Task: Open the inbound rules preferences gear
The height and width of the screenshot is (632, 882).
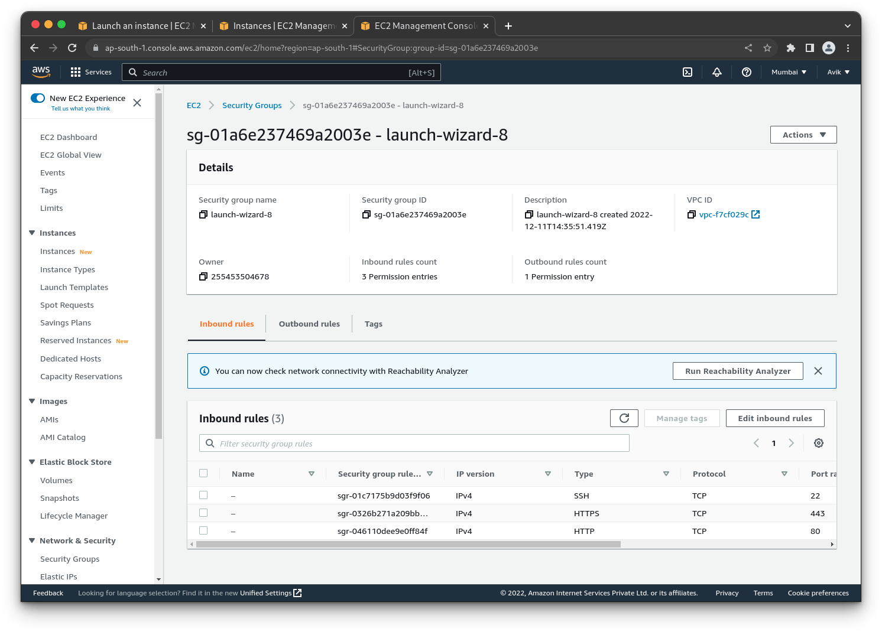Action: point(819,442)
